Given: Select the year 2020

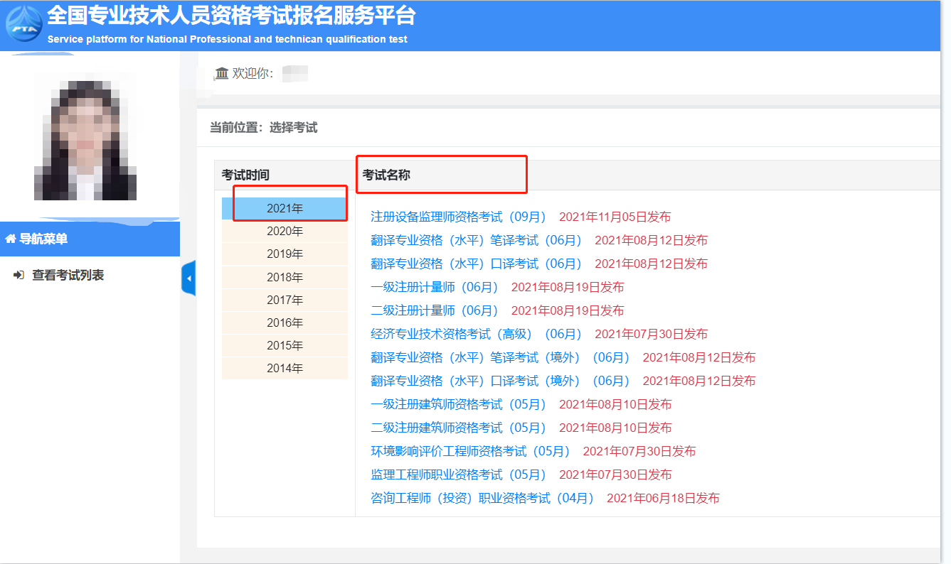Looking at the screenshot, I should 284,230.
